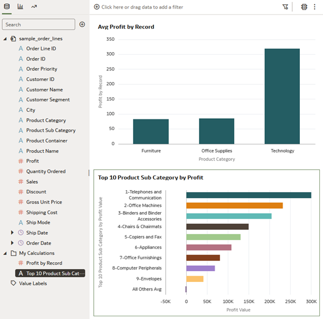The width and height of the screenshot is (323, 319).
Task: Select Order ID column
Action: pos(36,59)
